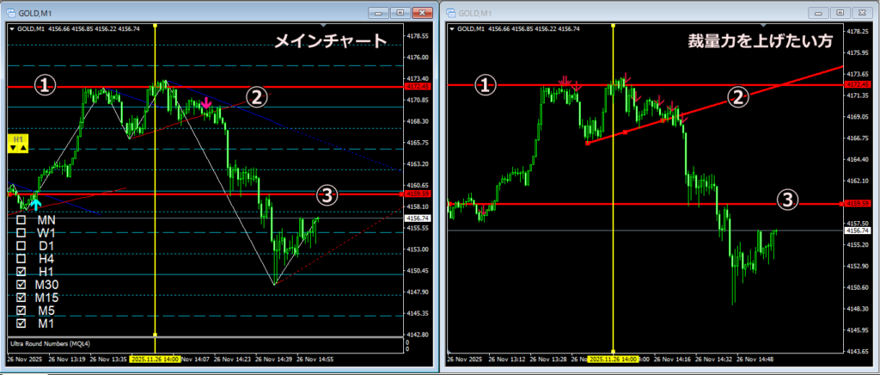Minimize the left GOLD,M1 chart window
Viewport: 880px width, 375px height.
pos(377,13)
